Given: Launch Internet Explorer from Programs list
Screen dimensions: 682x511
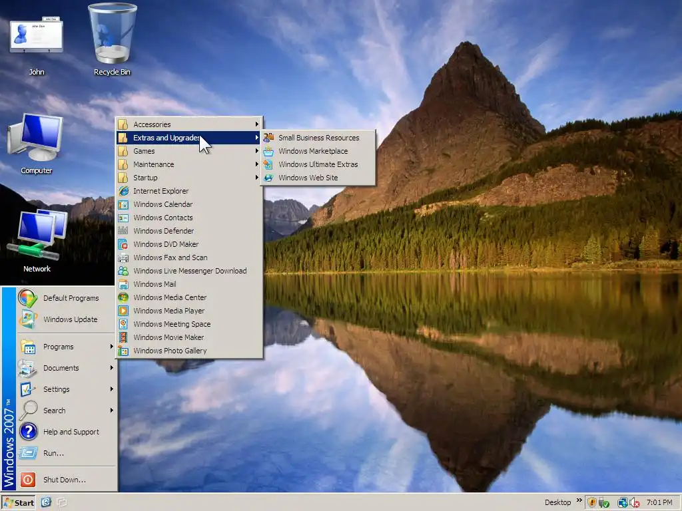Looking at the screenshot, I should (190, 191).
